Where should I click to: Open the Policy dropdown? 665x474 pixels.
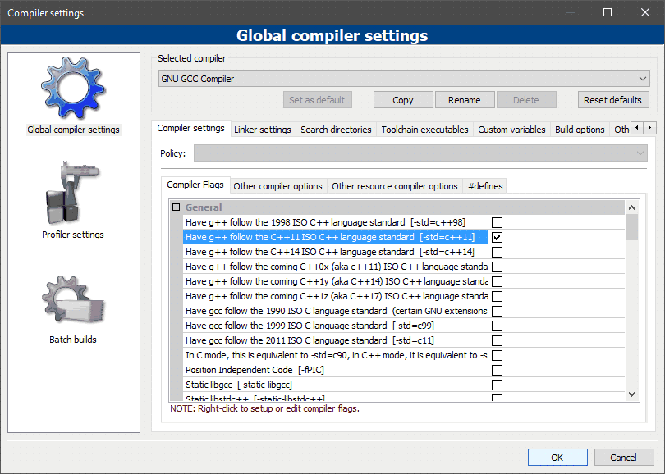420,153
